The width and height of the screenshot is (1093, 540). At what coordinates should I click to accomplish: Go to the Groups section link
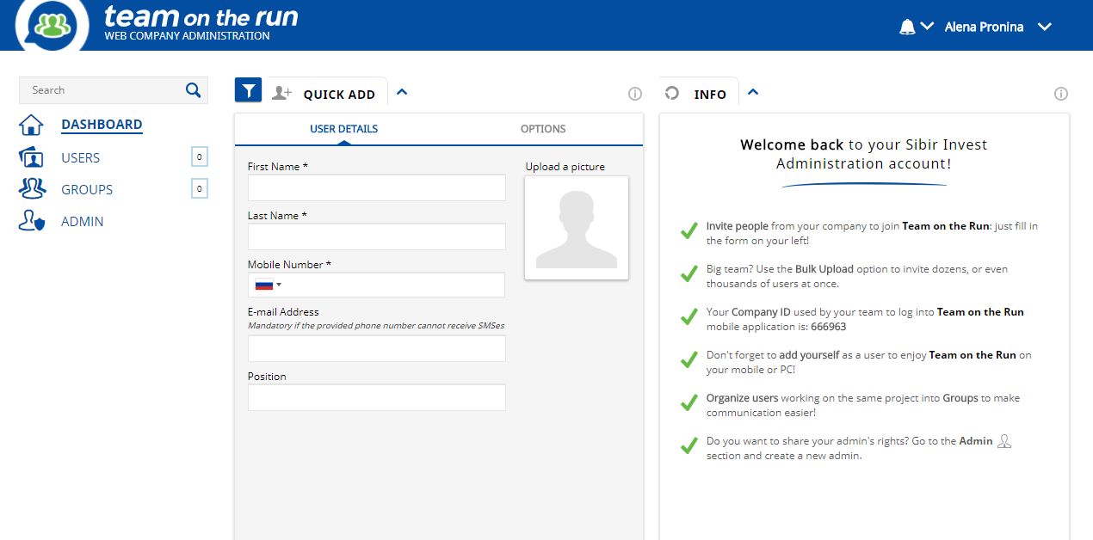87,190
